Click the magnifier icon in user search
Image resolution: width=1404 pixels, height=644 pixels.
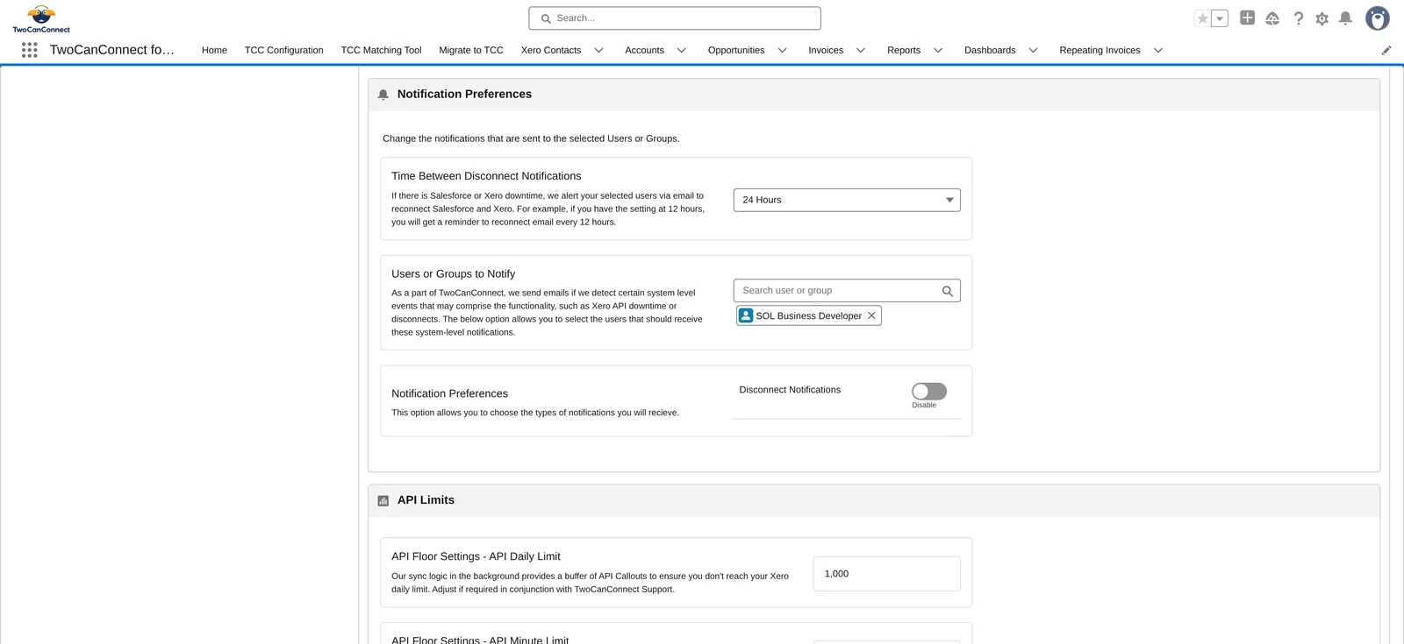[x=947, y=291]
